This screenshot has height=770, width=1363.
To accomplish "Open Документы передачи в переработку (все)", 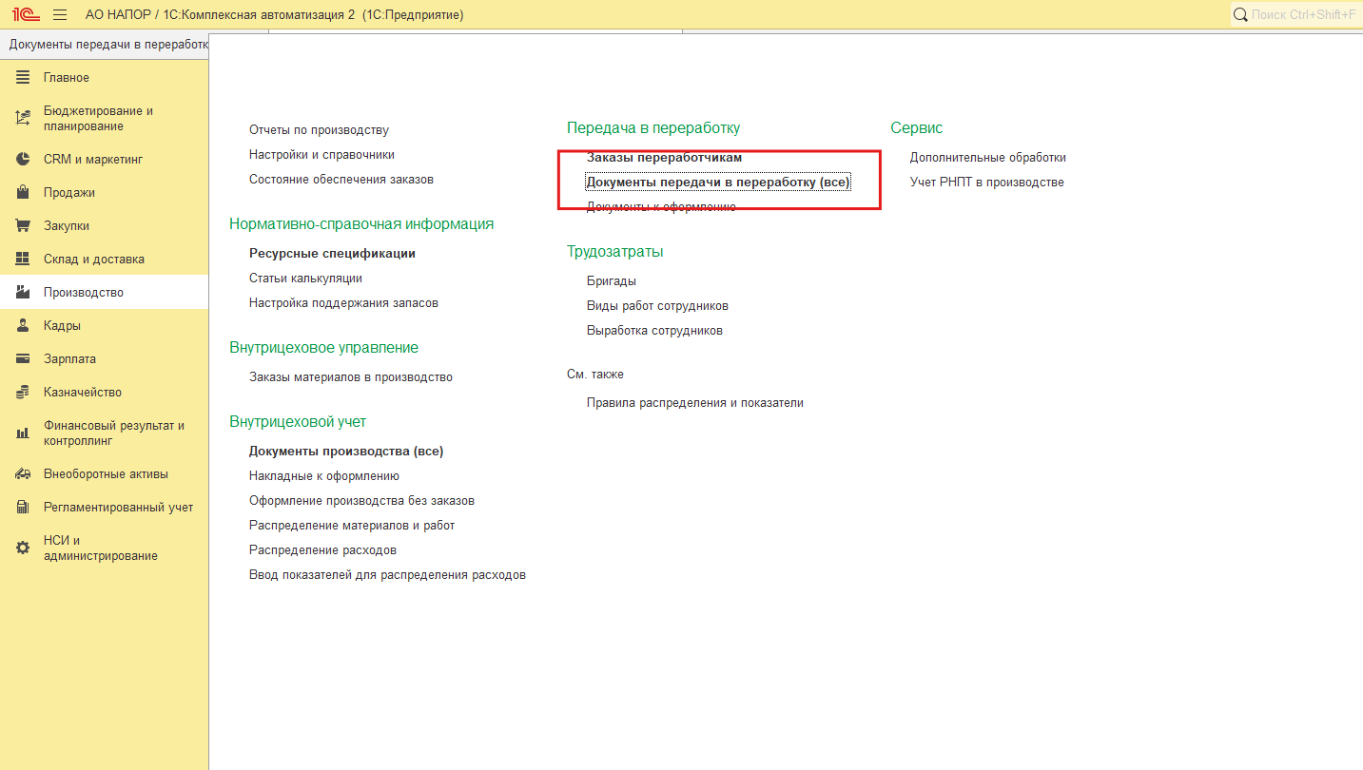I will click(718, 183).
